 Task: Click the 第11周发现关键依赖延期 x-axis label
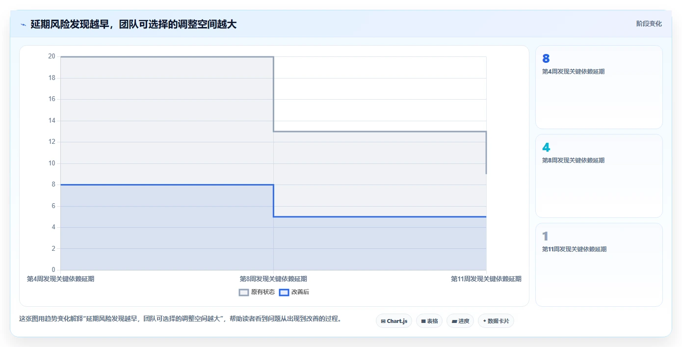(x=486, y=279)
